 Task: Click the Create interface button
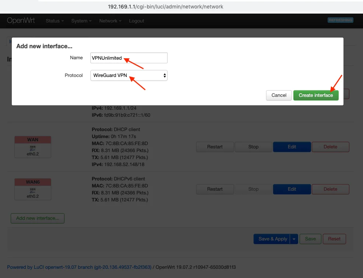pos(316,95)
